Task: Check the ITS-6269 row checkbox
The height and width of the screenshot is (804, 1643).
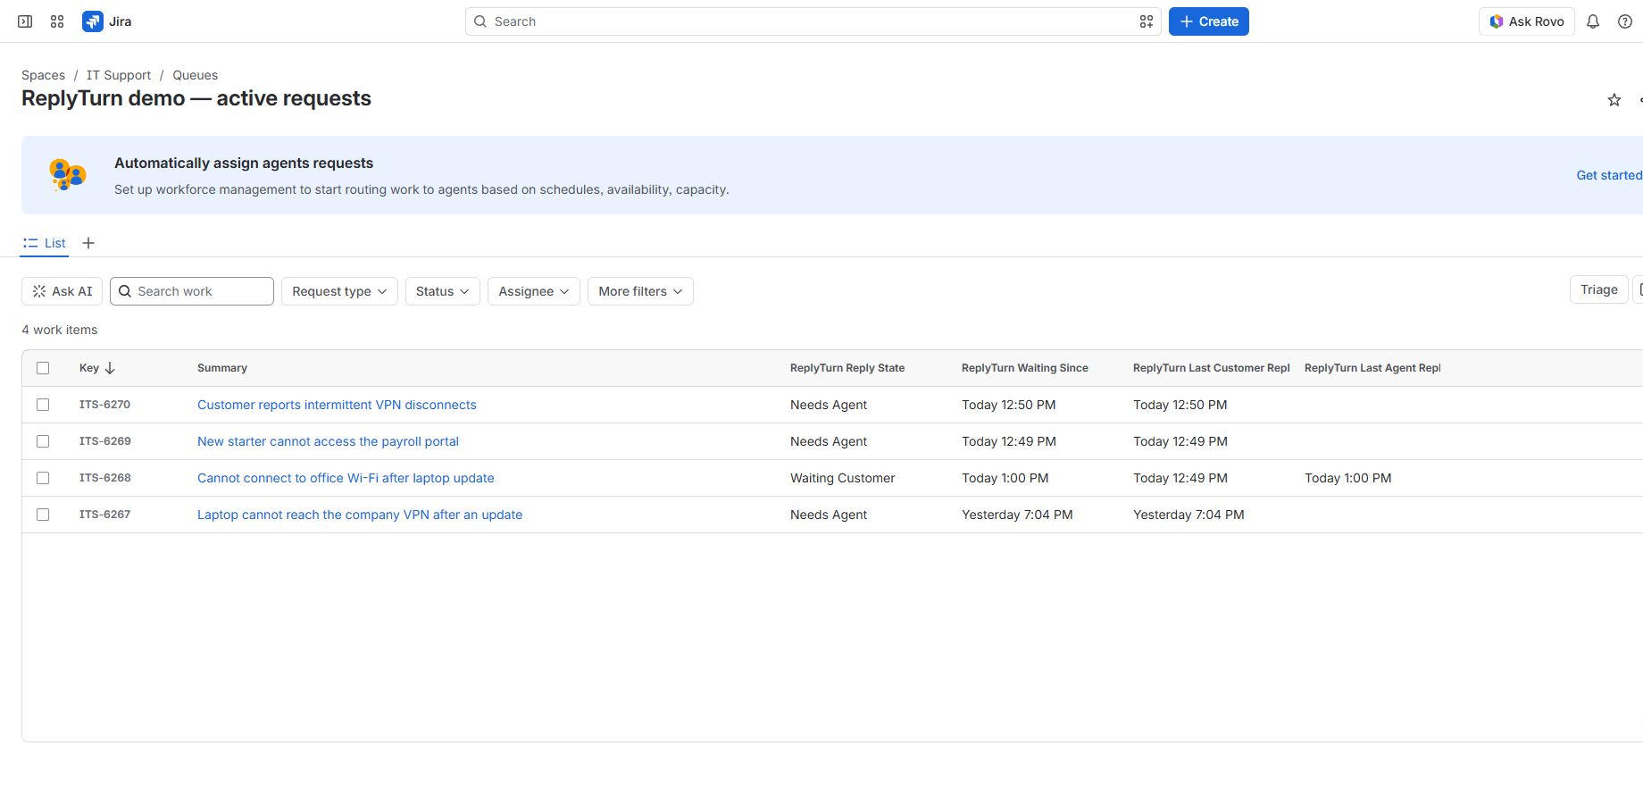Action: 43,441
